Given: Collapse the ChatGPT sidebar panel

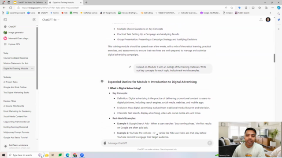Looking at the screenshot, I should click(x=5, y=19).
